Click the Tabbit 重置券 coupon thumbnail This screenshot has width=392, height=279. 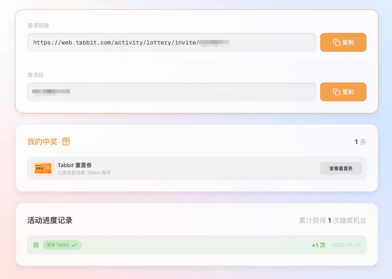coord(43,168)
